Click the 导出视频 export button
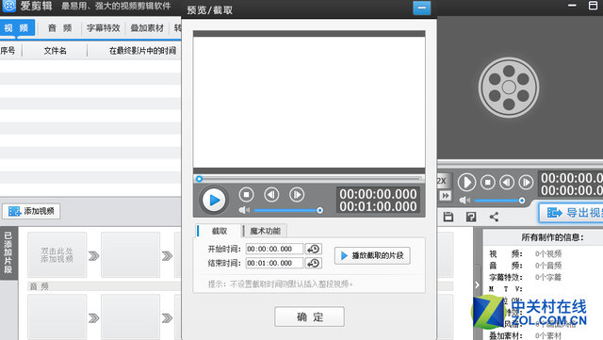Image resolution: width=603 pixels, height=340 pixels. (x=572, y=213)
